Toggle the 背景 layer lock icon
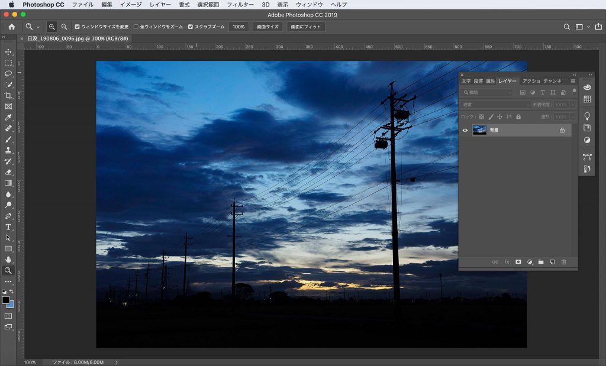606x366 pixels. pos(562,131)
